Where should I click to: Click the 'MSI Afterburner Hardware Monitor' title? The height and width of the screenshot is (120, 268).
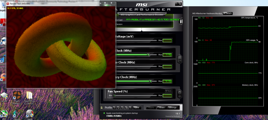[207, 14]
